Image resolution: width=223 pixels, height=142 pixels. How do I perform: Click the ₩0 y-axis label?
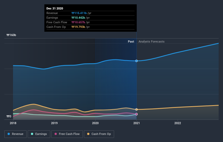point(9,116)
